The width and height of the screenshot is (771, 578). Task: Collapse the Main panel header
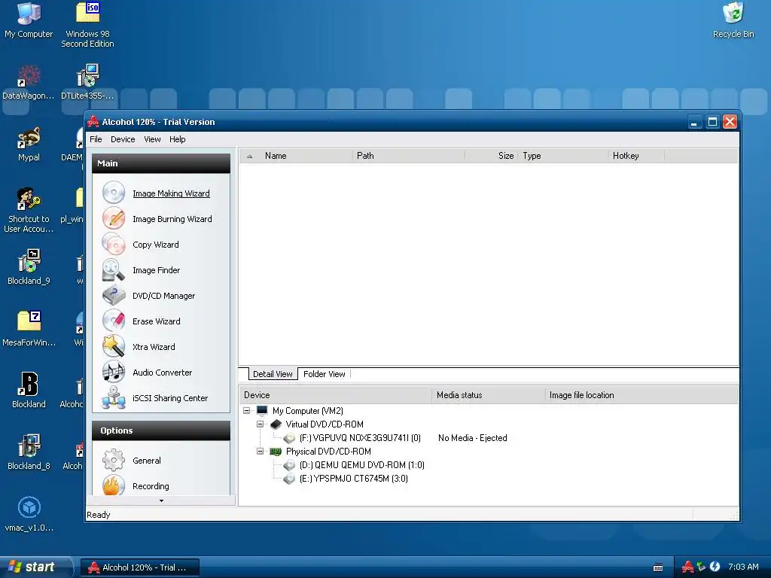161,163
